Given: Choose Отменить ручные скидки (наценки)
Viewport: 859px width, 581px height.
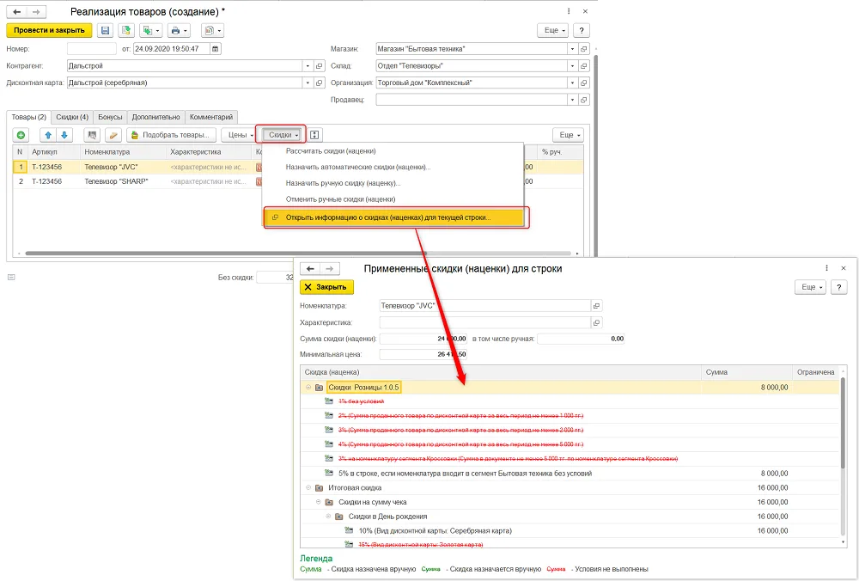Looking at the screenshot, I should (340, 199).
